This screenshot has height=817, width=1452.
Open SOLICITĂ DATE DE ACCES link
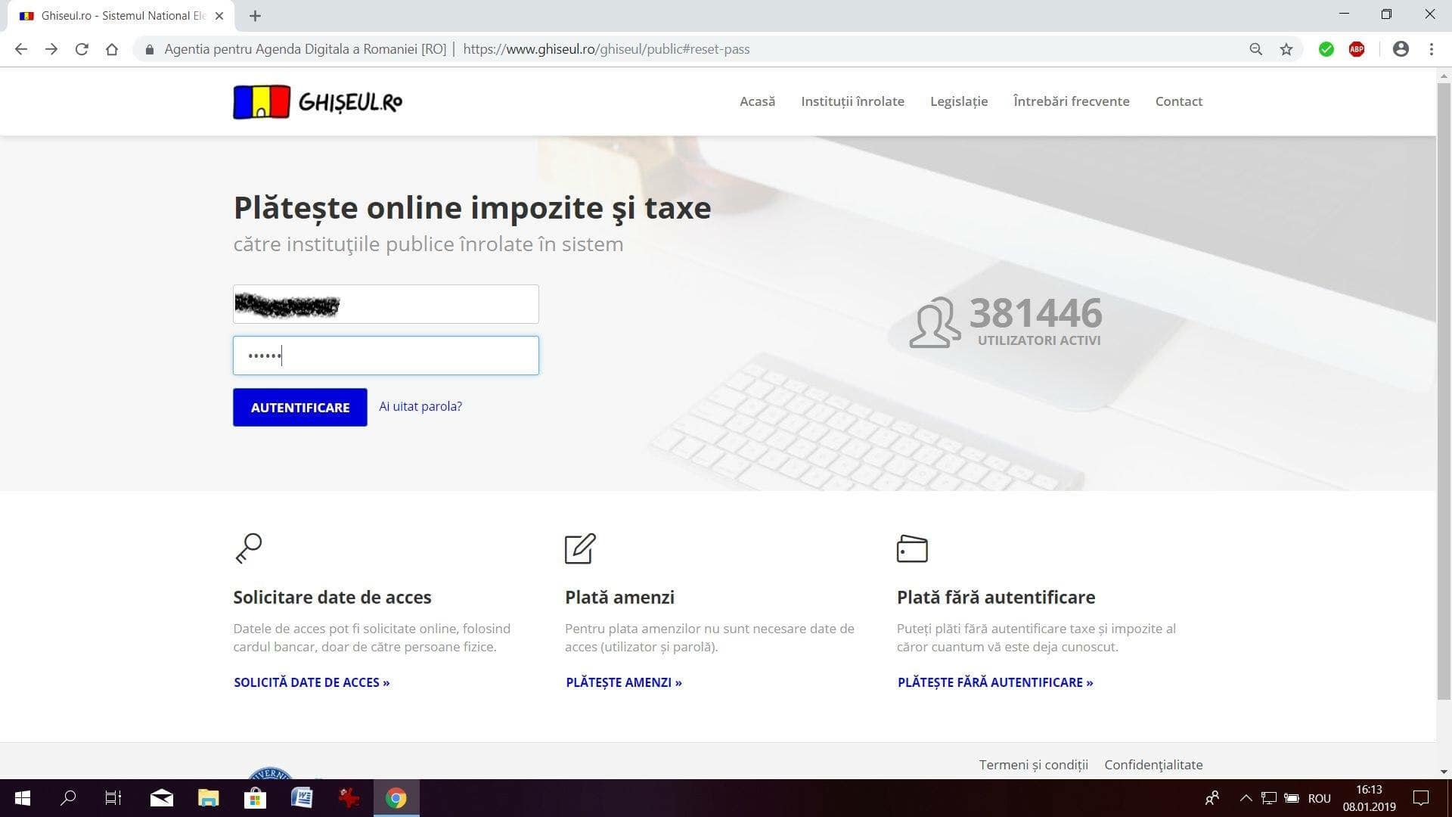point(312,682)
